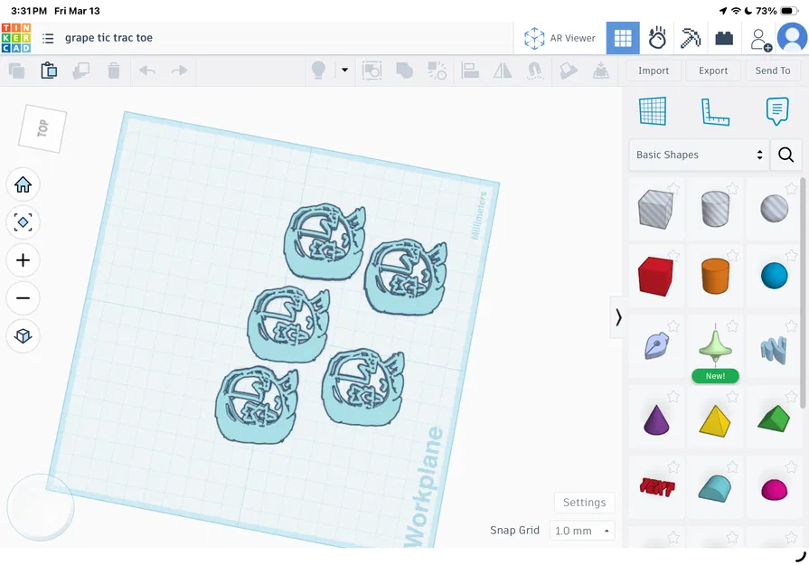Select the green Roof shape
Screen dimensions: 809x565
pos(774,419)
